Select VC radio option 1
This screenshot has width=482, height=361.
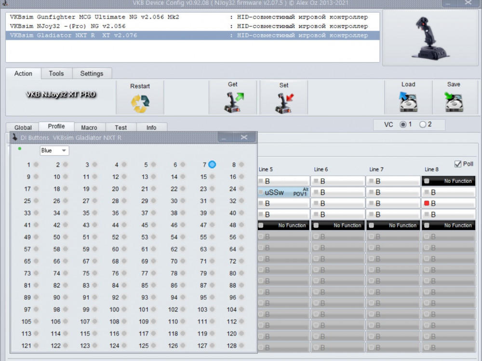[x=403, y=125]
